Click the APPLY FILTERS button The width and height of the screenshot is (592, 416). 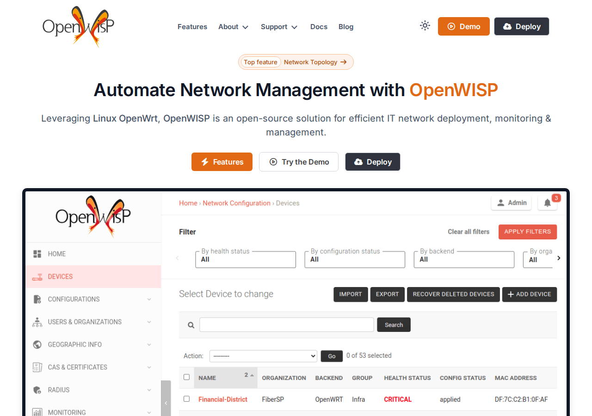point(528,232)
